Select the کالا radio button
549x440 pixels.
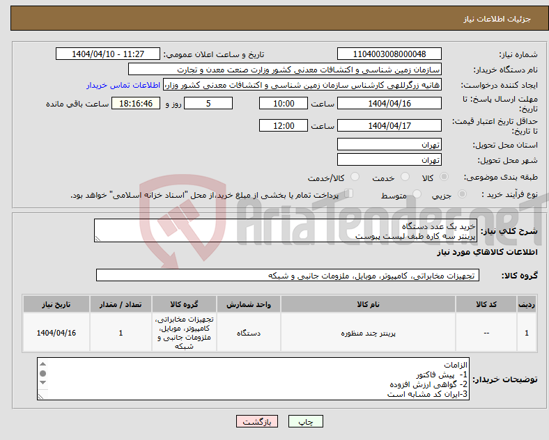pos(444,177)
